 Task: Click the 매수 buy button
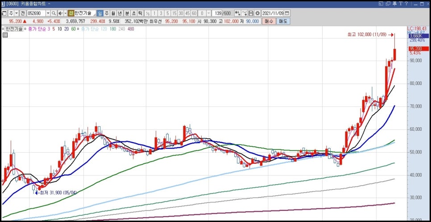pyautogui.click(x=268, y=21)
